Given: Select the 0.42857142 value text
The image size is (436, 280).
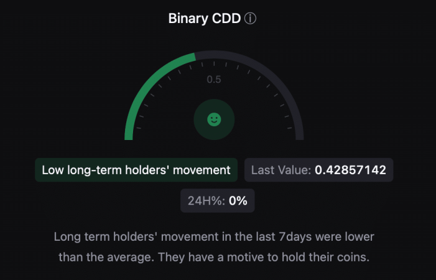Looking at the screenshot, I should (350, 170).
